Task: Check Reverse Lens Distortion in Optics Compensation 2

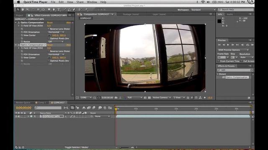Action: [x=49, y=51]
